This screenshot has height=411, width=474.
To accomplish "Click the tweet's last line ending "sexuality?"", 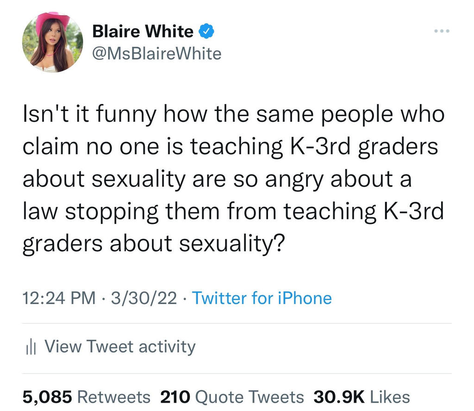I will (153, 243).
